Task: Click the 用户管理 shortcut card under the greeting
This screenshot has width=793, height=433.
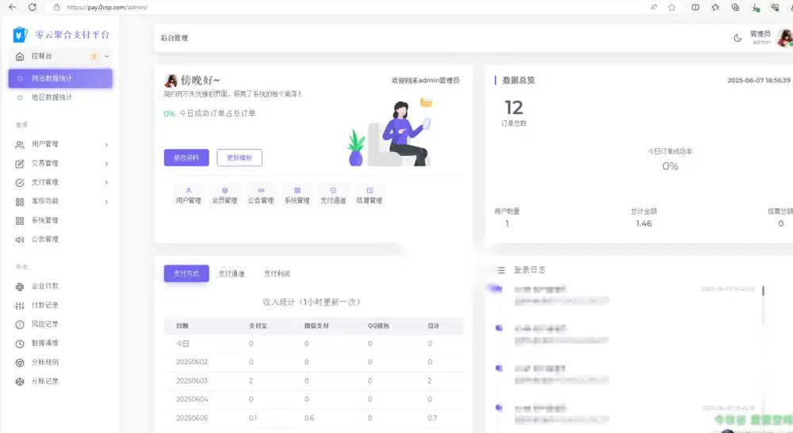Action: (189, 196)
